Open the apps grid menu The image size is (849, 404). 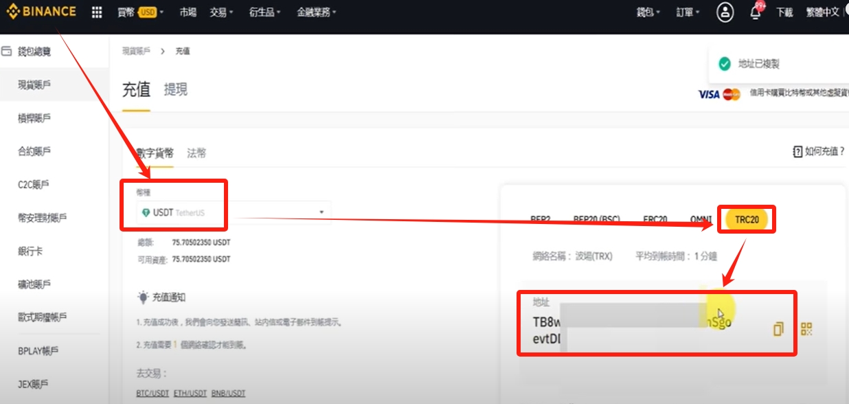point(97,12)
